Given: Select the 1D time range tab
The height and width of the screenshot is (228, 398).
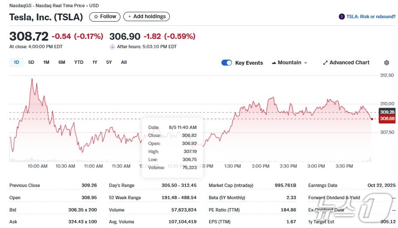Looking at the screenshot, I should pos(16,62).
